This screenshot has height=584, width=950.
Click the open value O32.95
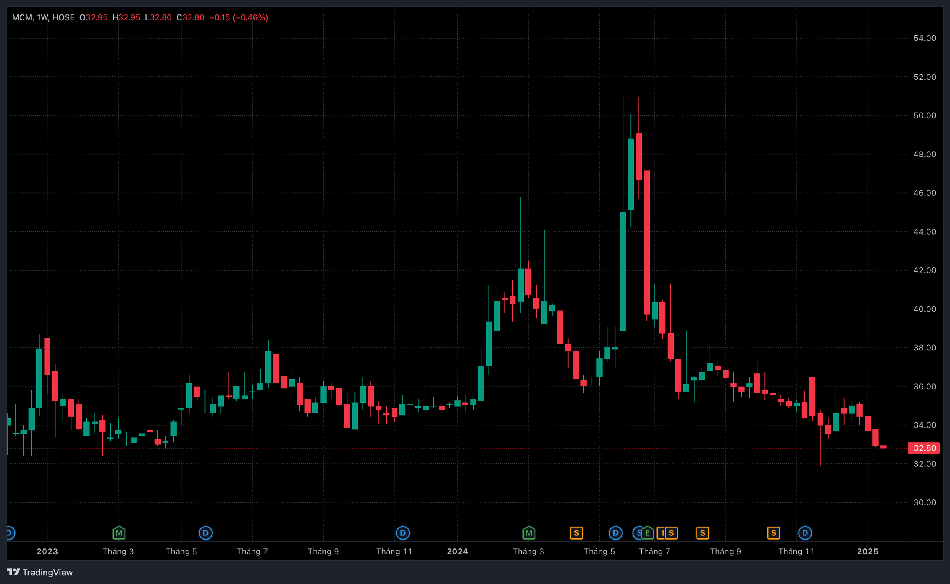pos(94,17)
